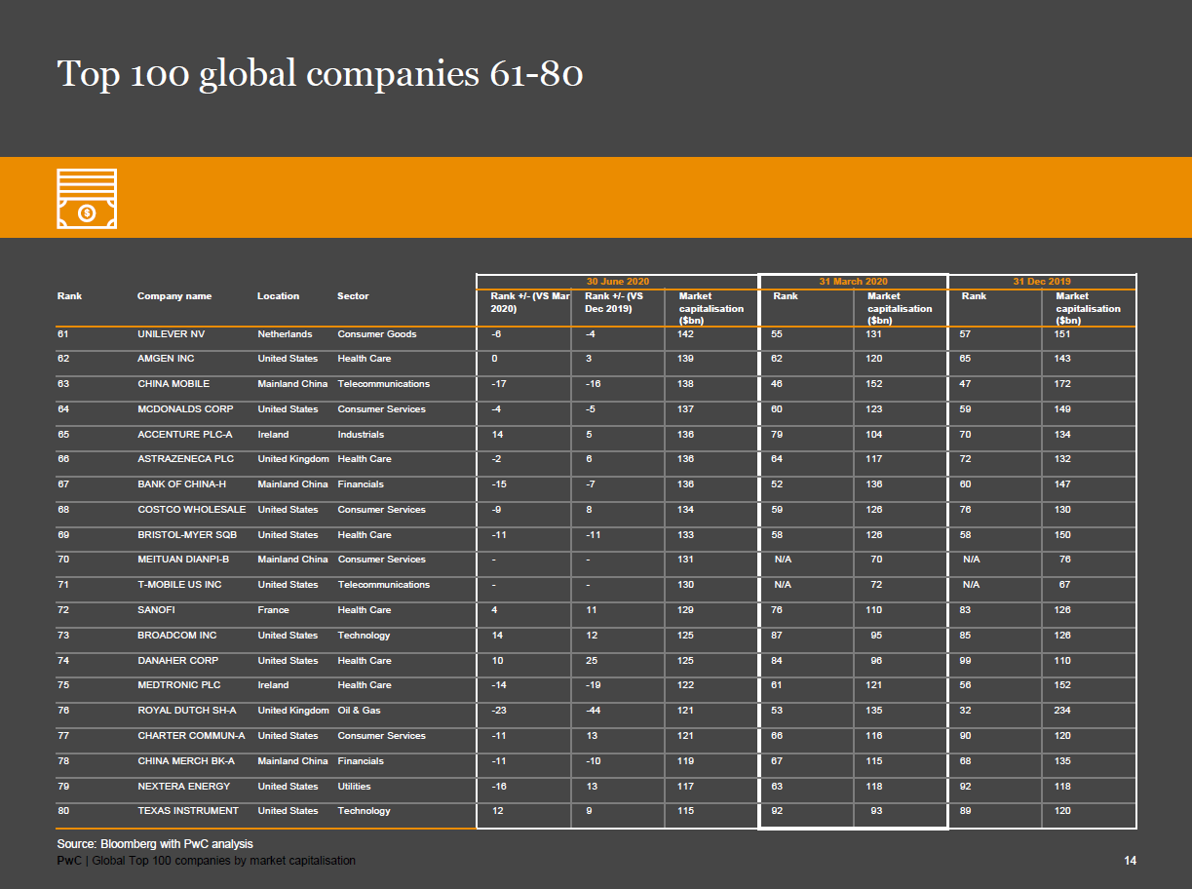
Task: Click 'Source: Bloomberg with PwC analysis' note
Action: 155,844
